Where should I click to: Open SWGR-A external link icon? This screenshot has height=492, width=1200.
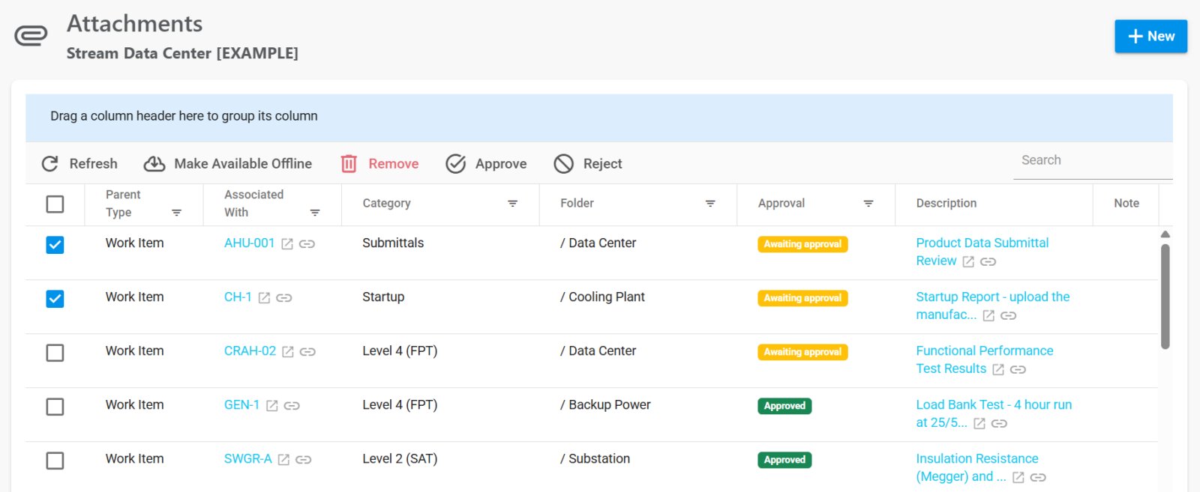click(283, 460)
